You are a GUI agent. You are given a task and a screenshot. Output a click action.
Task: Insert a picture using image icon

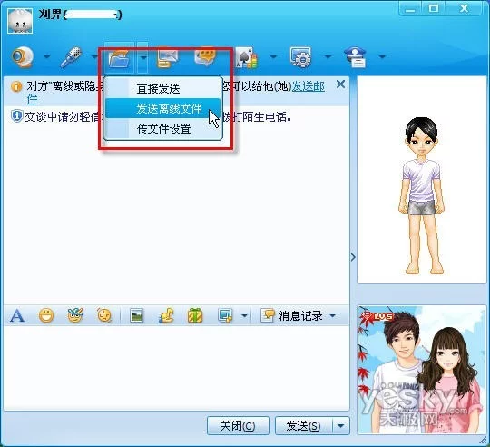point(136,315)
